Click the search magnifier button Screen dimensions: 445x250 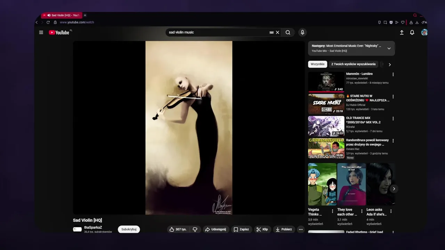[x=288, y=32]
